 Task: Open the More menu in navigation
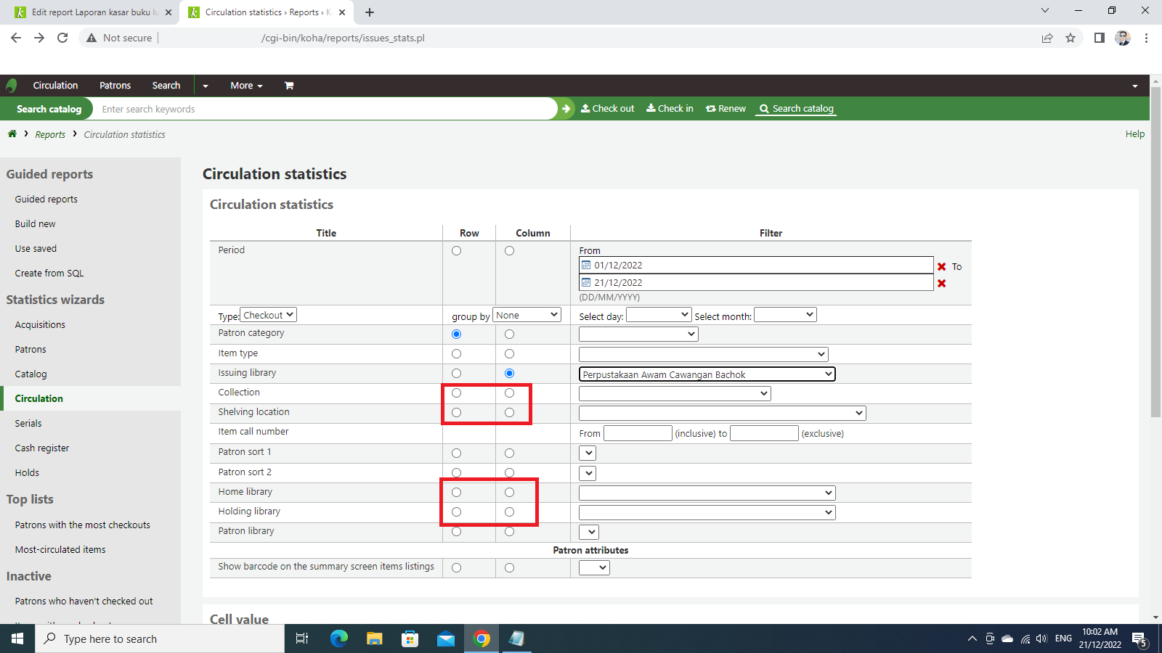(246, 86)
